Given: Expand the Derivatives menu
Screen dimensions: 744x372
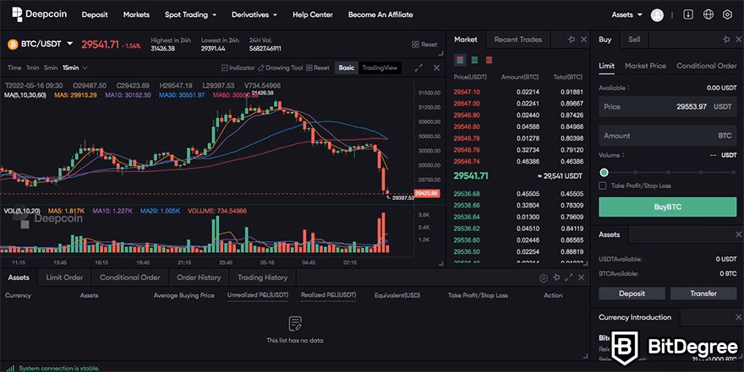Looking at the screenshot, I should coord(254,14).
